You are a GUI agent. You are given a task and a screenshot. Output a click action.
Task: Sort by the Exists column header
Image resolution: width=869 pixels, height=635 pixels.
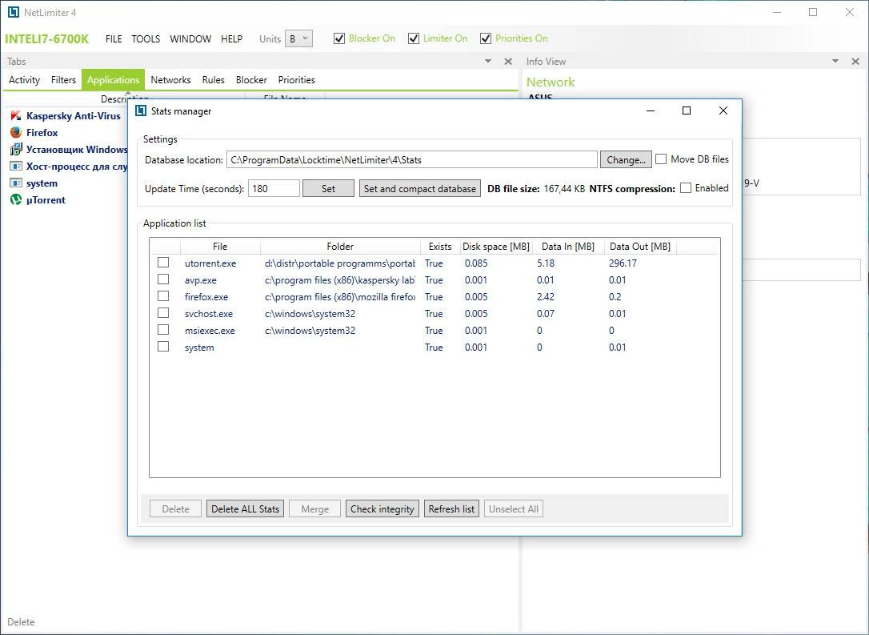(440, 247)
